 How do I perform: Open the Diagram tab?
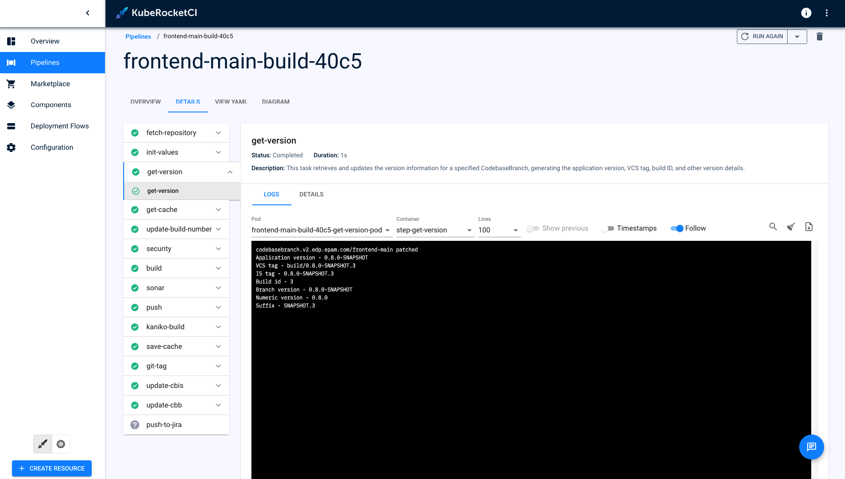276,102
